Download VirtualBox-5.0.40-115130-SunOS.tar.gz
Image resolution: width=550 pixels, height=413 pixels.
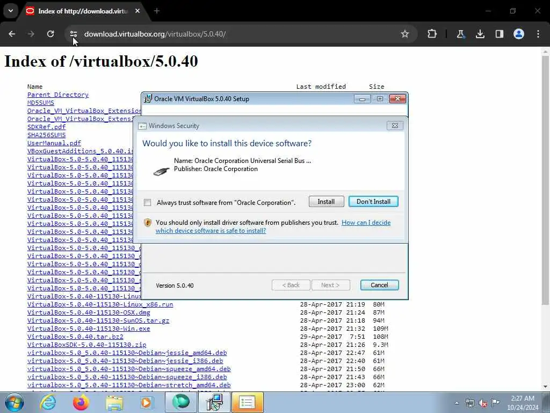click(x=98, y=321)
